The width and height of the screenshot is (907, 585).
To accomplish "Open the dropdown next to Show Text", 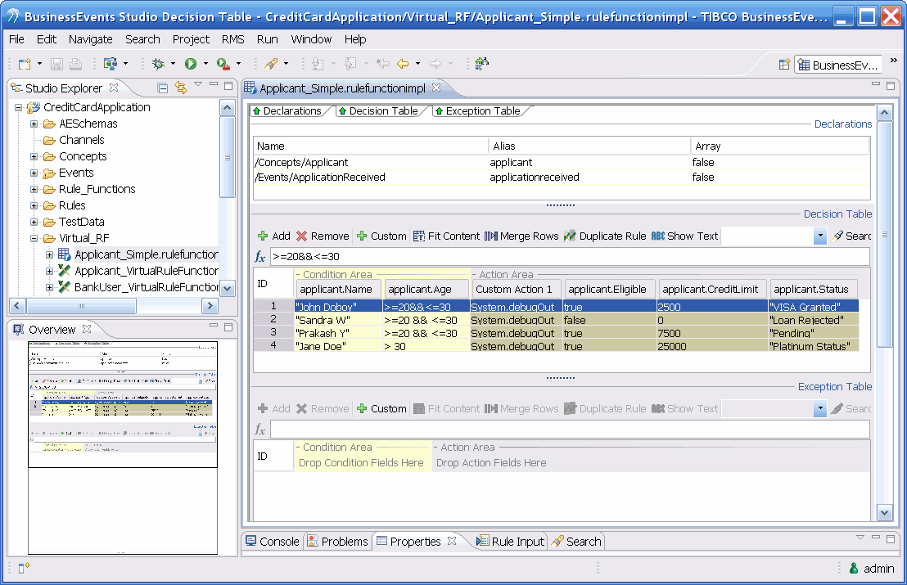I will (819, 236).
